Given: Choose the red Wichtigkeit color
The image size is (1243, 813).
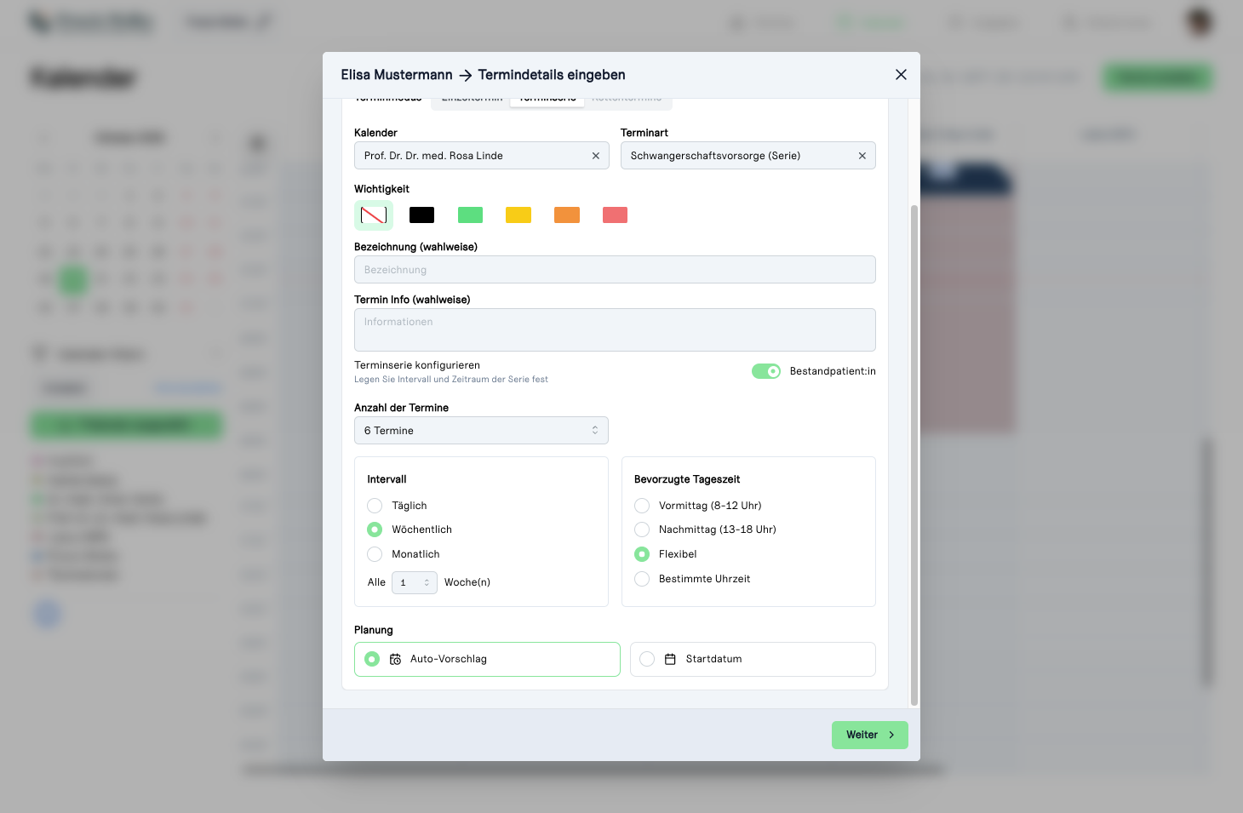Looking at the screenshot, I should point(615,215).
